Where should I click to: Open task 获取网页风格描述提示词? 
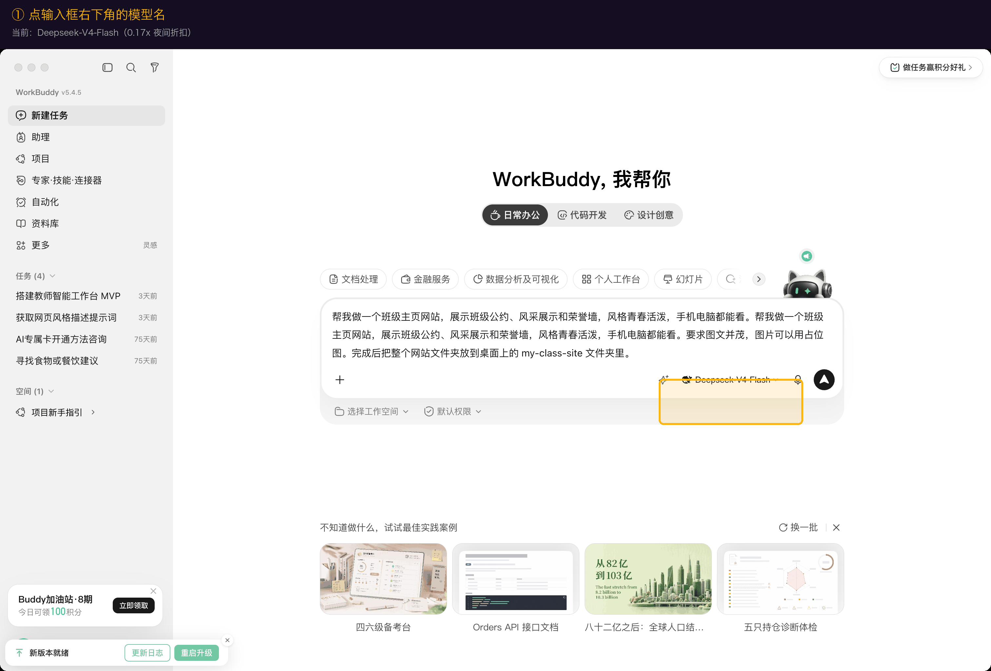pos(86,317)
